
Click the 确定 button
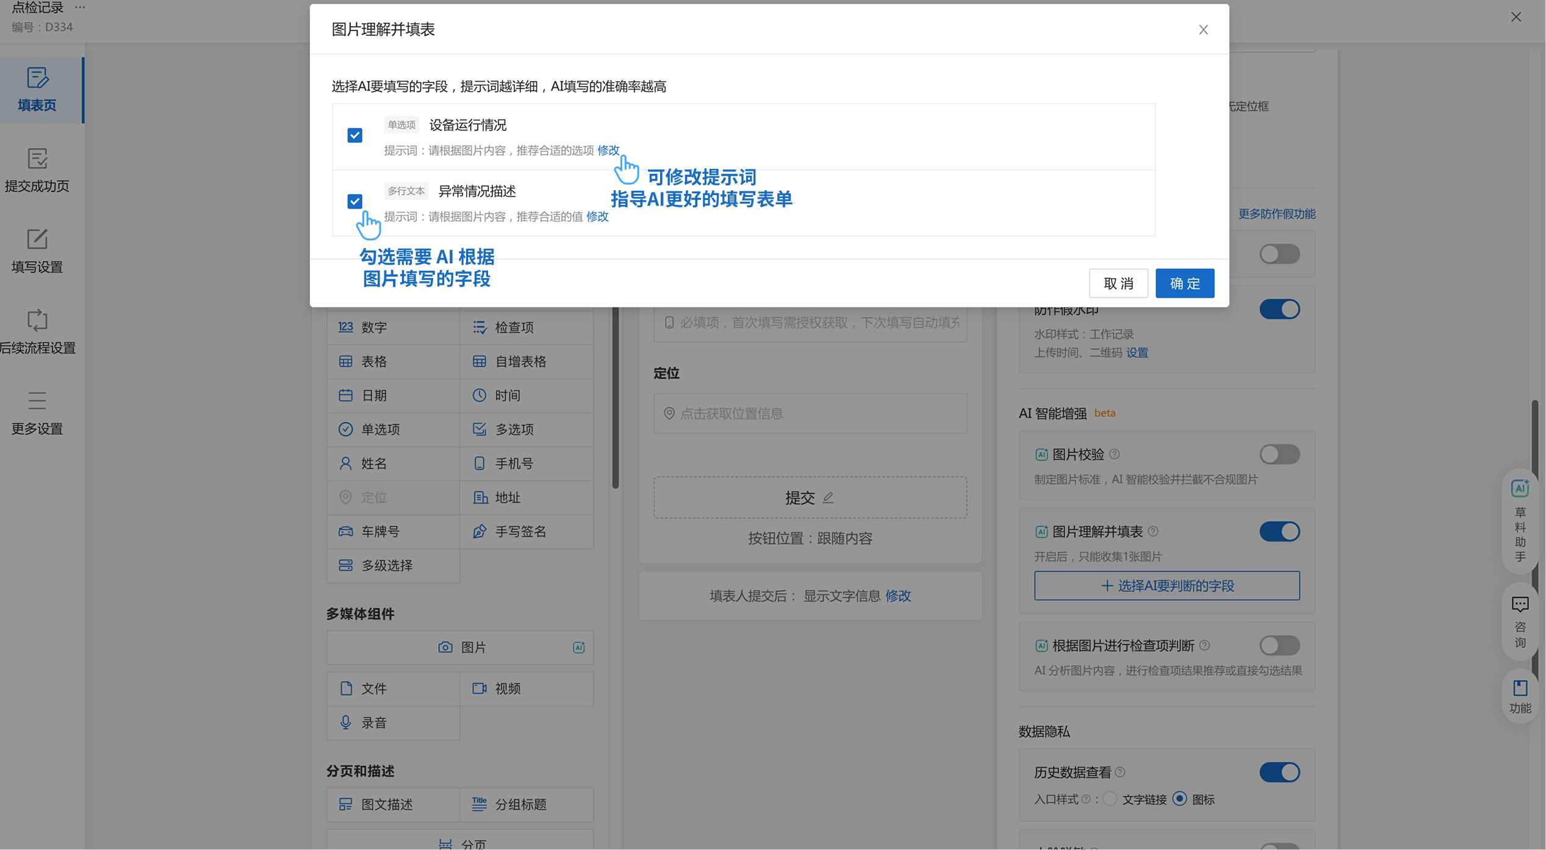(1184, 284)
